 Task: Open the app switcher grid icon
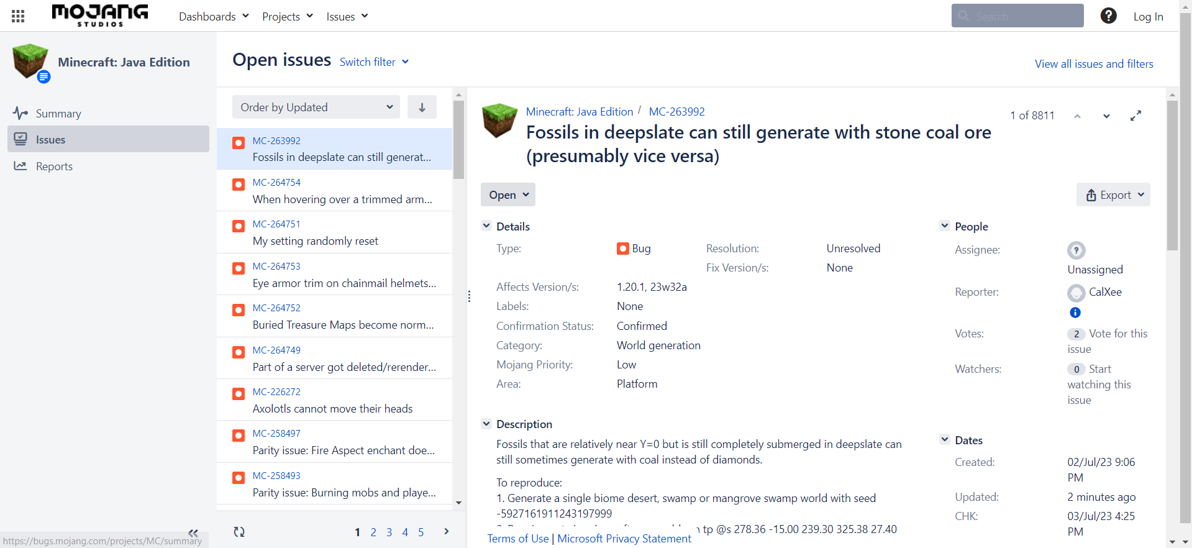coord(18,16)
